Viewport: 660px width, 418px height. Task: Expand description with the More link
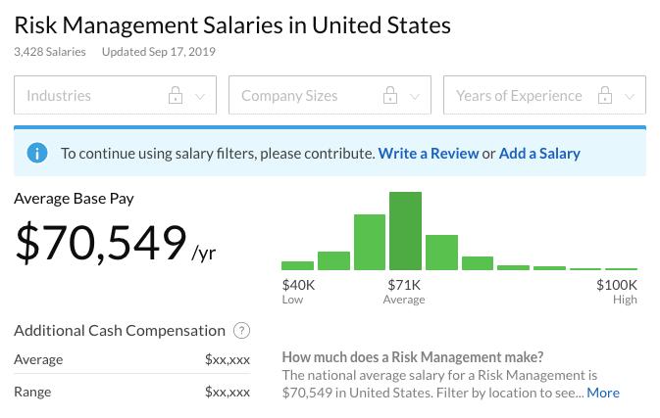603,393
